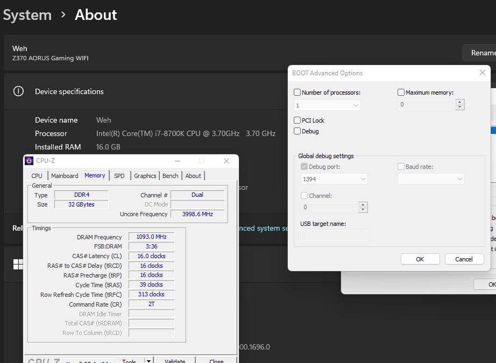Click the Channel number input field

330,207
